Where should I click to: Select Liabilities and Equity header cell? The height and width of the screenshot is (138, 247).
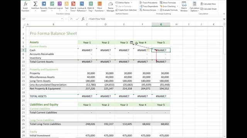tap(53, 105)
